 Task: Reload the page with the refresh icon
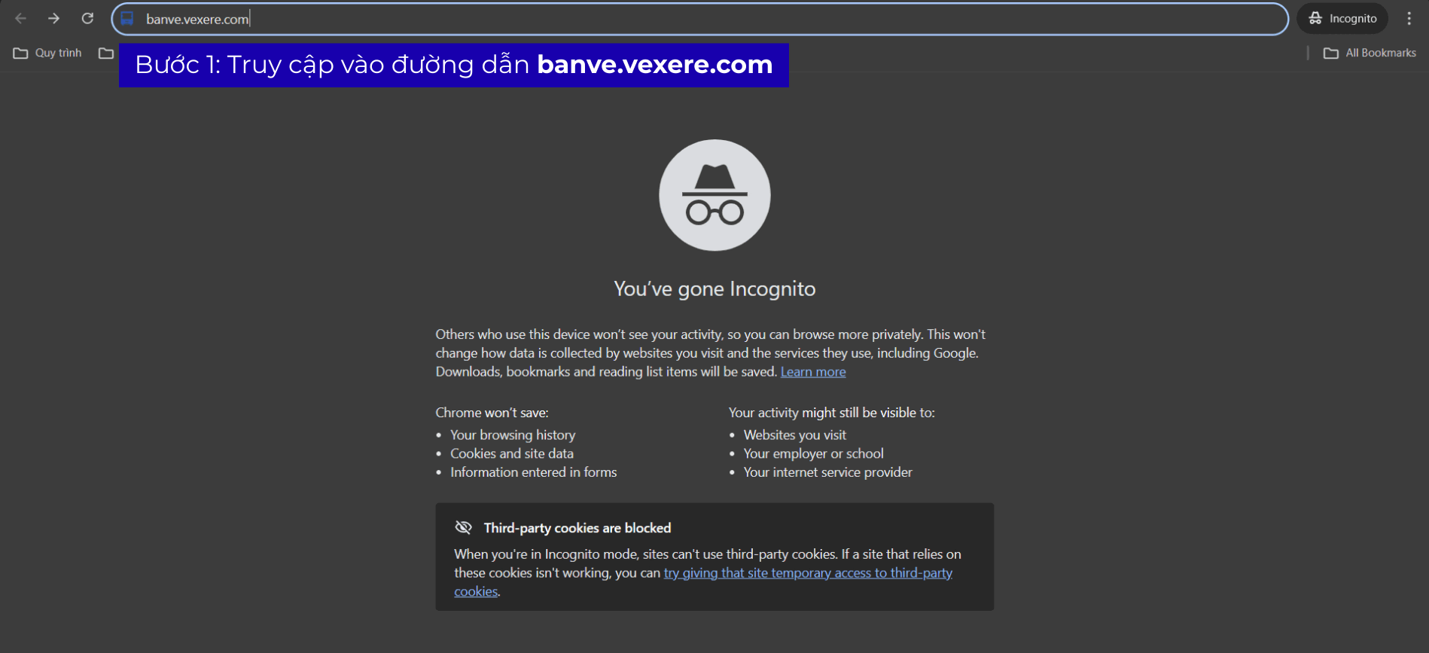(x=87, y=18)
